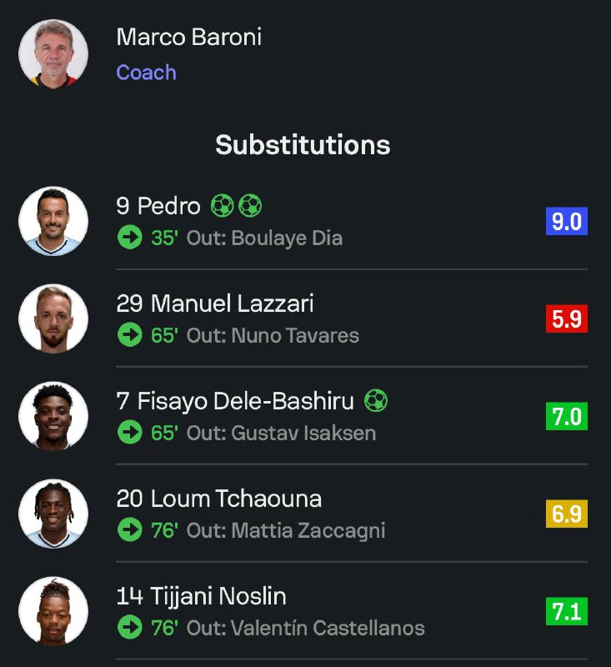
Task: Click the substitution arrow under Manuel Lazzari
Action: point(129,335)
